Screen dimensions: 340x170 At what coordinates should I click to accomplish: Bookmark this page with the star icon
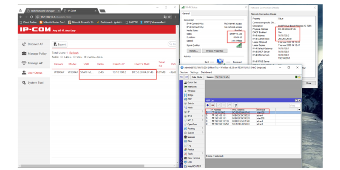tap(169, 17)
